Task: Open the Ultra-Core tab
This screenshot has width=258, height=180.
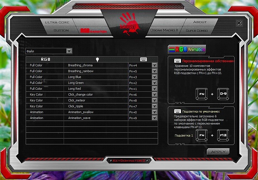Action: [57, 22]
